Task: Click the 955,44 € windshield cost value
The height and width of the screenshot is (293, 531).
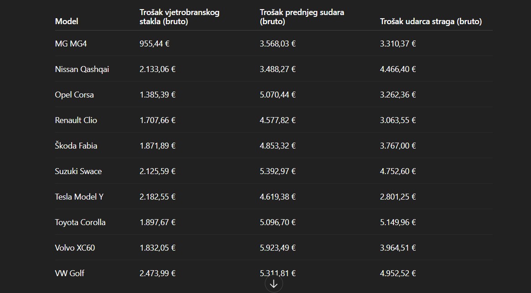Action: [x=157, y=43]
